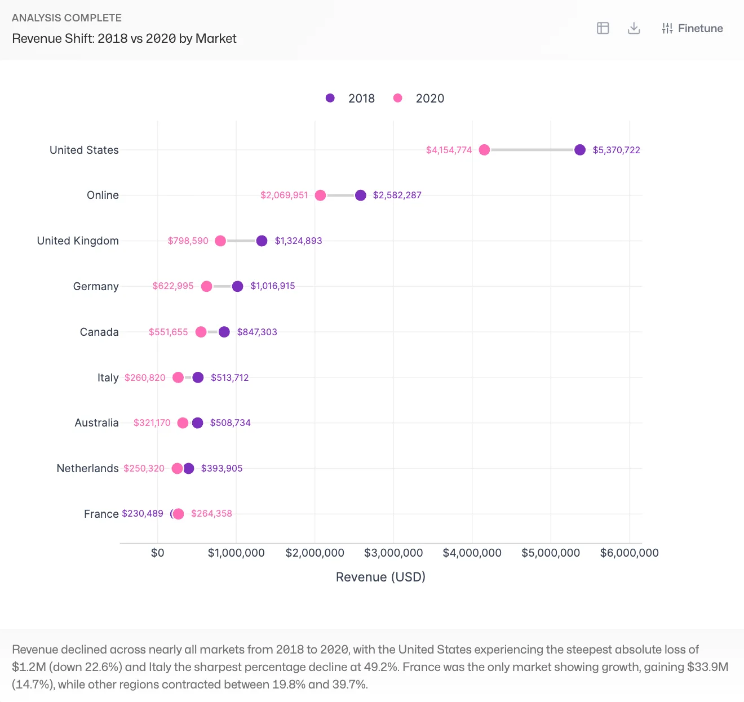Click Netherlands 2020 pink marker
This screenshot has height=702, width=744.
[x=177, y=469]
